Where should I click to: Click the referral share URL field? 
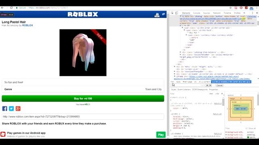[83, 116]
